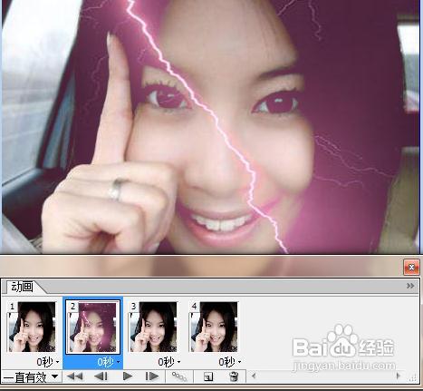Open frame 2 delay time dropdown
The image size is (423, 391).
pos(109,362)
